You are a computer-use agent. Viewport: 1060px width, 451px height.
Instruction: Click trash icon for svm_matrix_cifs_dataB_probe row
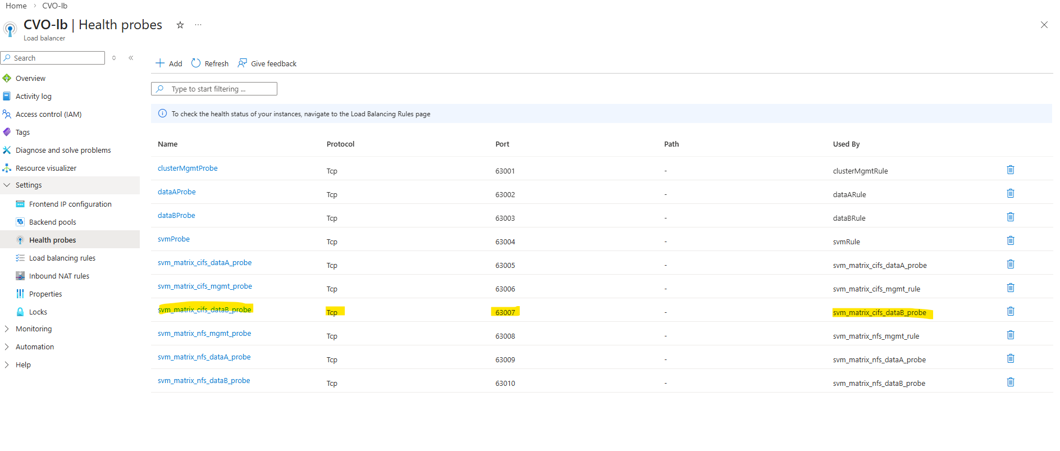[x=1010, y=311]
